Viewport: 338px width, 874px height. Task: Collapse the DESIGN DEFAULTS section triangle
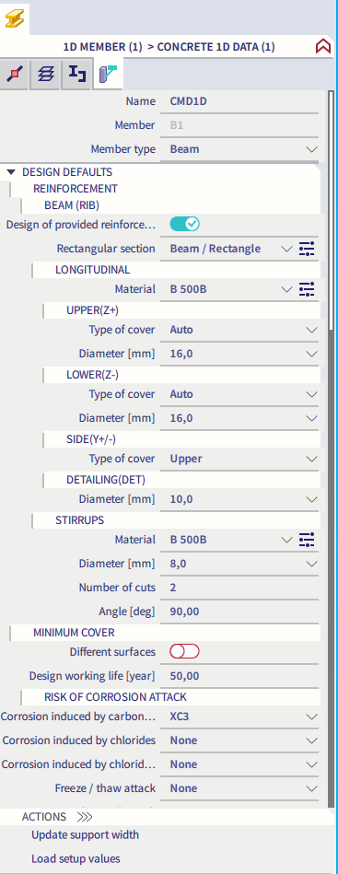pos(11,172)
